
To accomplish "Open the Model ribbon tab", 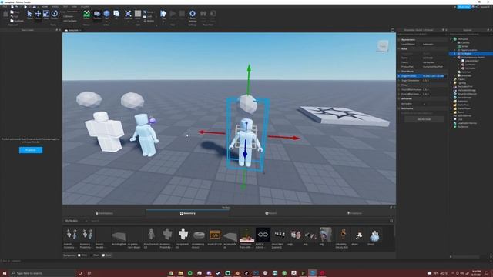I will pos(55,7).
